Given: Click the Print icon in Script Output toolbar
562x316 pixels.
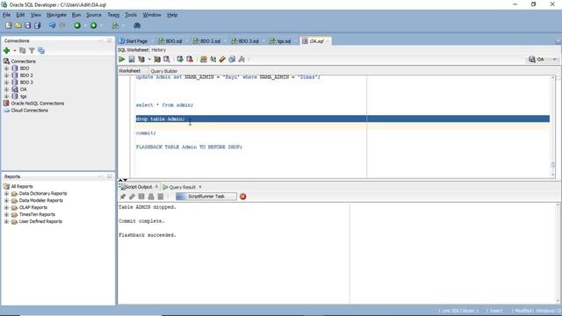Looking at the screenshot, I should 151,197.
